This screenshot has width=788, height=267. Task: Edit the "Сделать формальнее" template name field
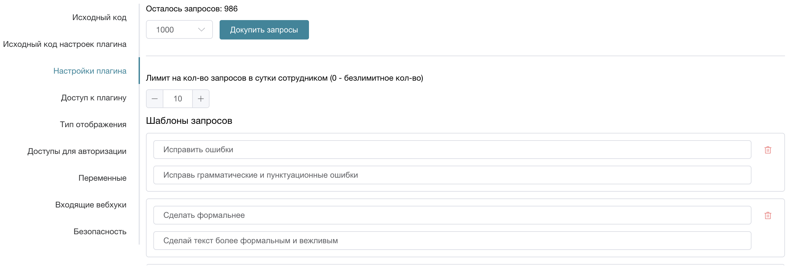(x=452, y=215)
